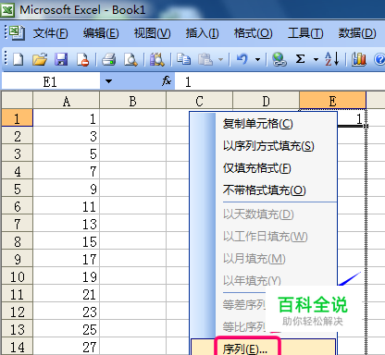Screen dimensions: 385x355
Task: Open the 数据(D) menu
Action: 357,33
